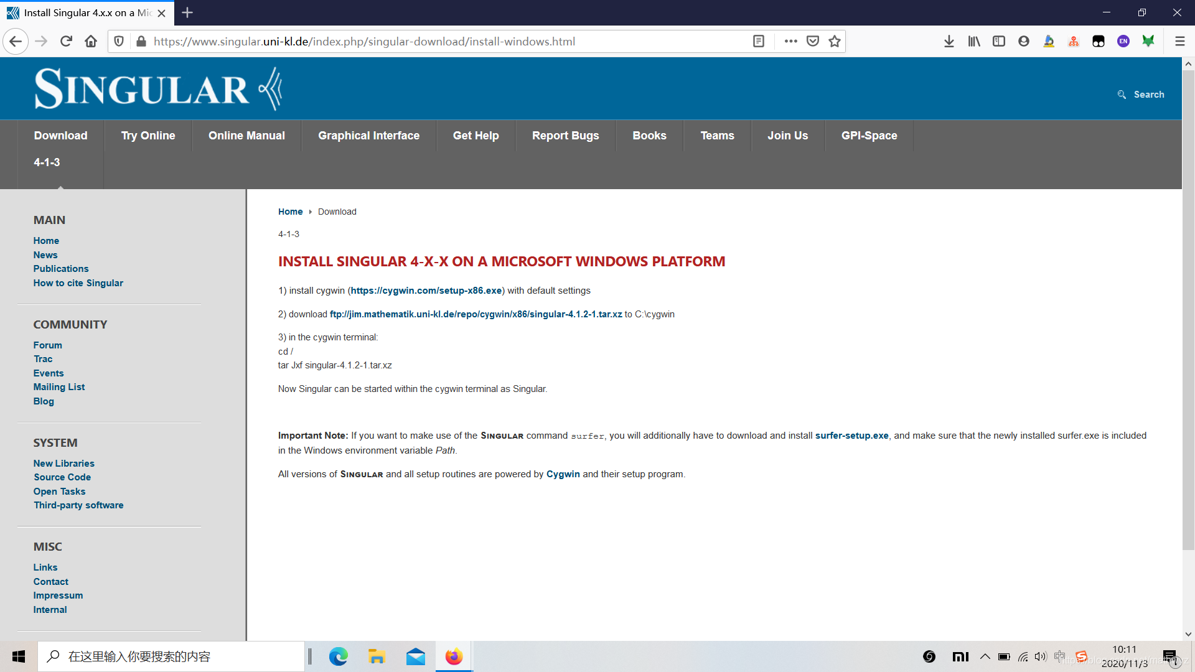Click the surfer-setup.exe download link

(x=851, y=436)
